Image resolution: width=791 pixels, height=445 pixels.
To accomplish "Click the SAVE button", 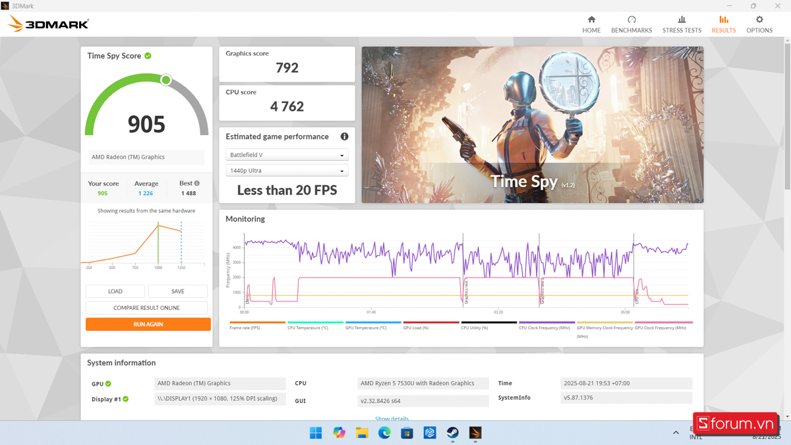I will point(178,291).
